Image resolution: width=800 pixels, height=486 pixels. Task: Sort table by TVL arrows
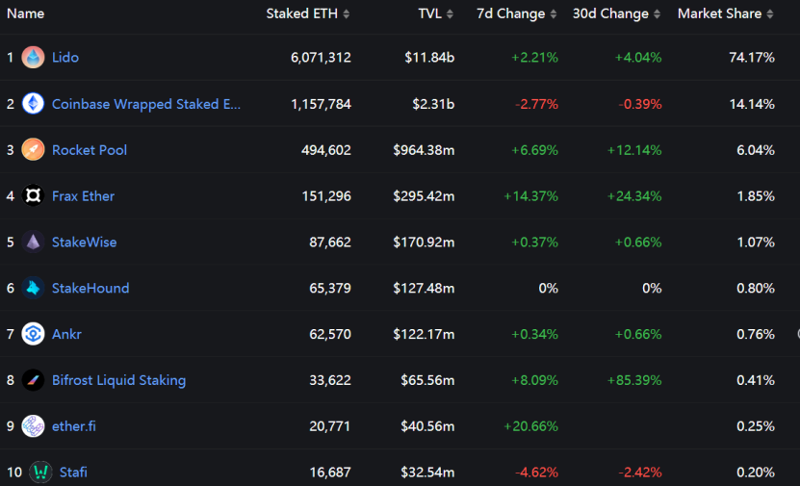pyautogui.click(x=450, y=13)
